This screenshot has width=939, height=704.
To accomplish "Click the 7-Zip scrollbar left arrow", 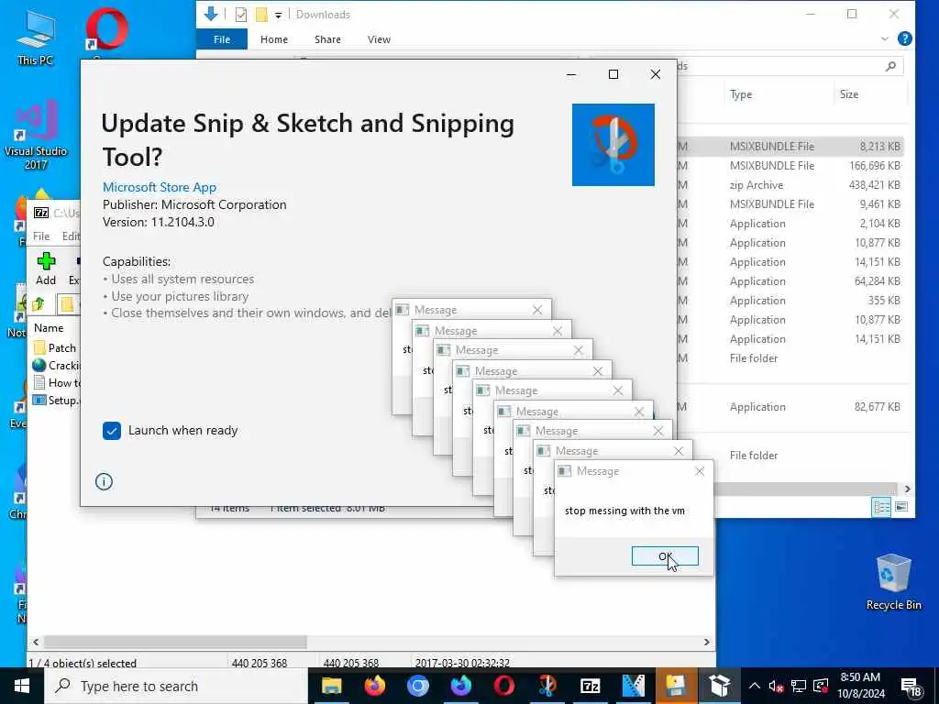I will click(36, 642).
